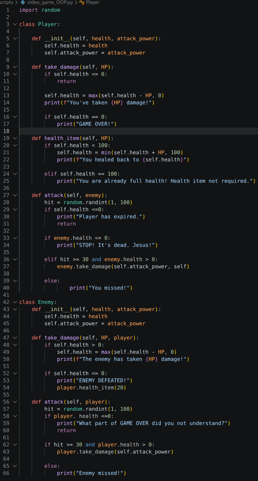Collapse __init__ method fold chevron at line 5

coord(15,38)
